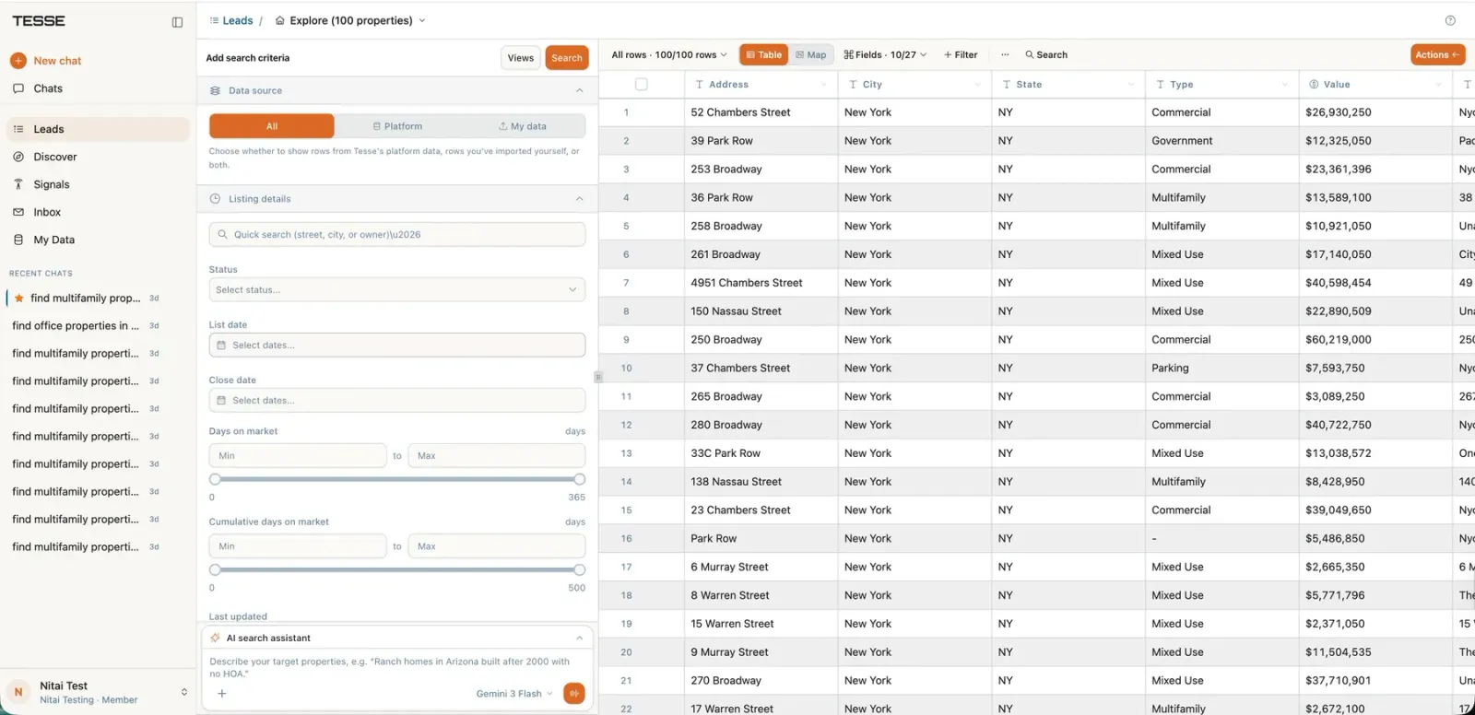Click Days on market slider right handle
1475x715 pixels.
pos(579,479)
